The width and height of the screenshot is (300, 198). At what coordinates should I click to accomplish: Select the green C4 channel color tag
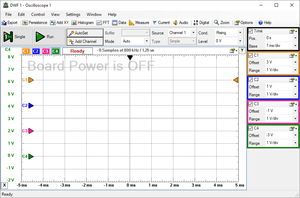56,51
